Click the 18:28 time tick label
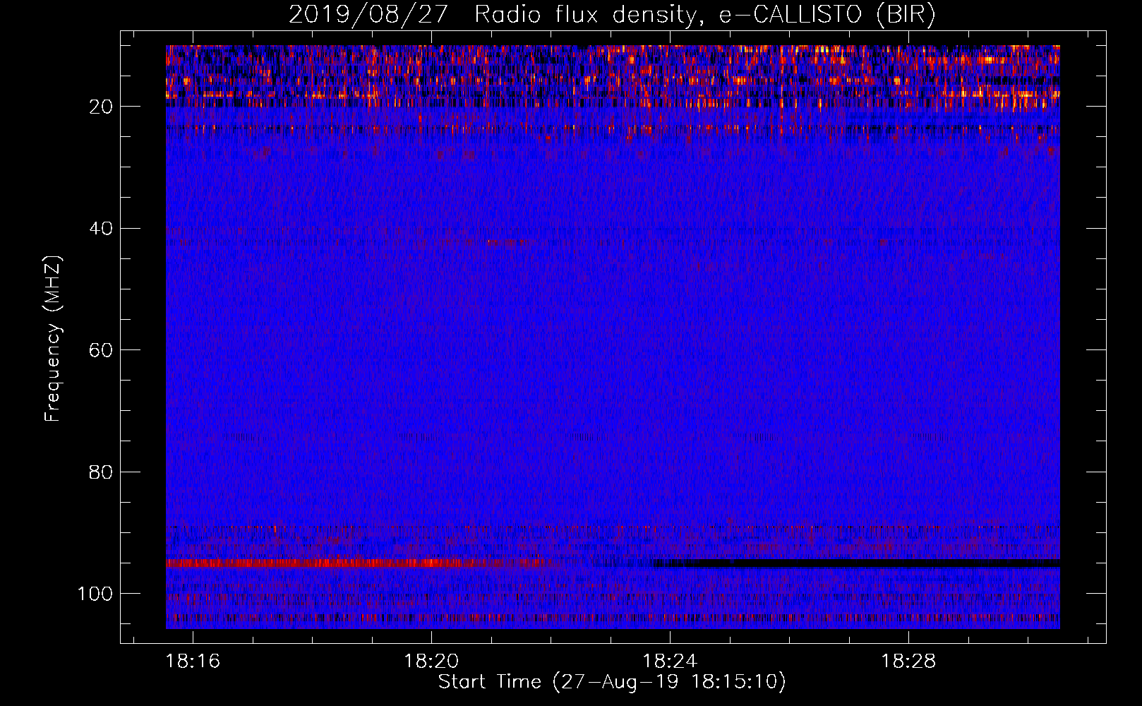Image resolution: width=1142 pixels, height=706 pixels. [908, 662]
